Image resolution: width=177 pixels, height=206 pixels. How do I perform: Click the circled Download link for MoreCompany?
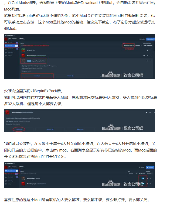pyautogui.click(x=19, y=129)
